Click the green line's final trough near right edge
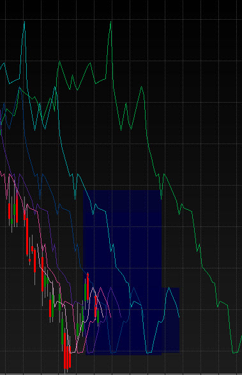The width and height of the screenshot is (242, 375). (x=235, y=352)
